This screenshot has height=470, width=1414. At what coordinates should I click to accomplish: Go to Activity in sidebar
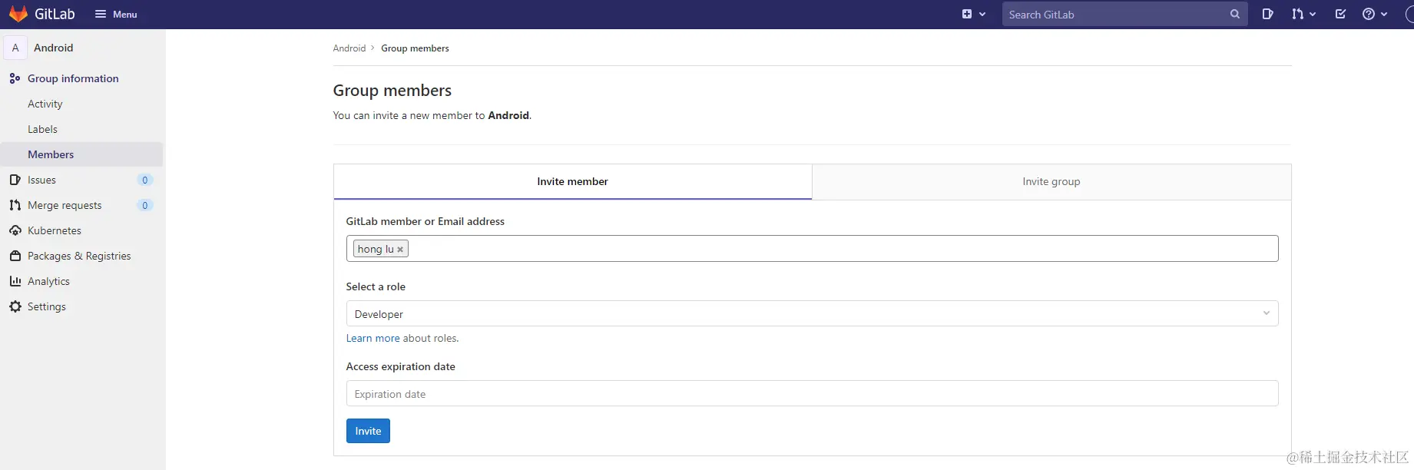[x=45, y=104]
